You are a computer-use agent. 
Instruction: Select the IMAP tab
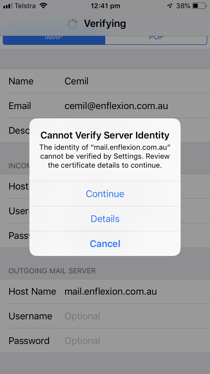pyautogui.click(x=54, y=39)
